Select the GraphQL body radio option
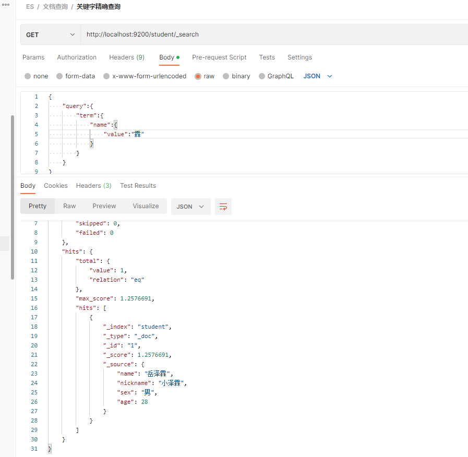Image resolution: width=468 pixels, height=457 pixels. coord(277,76)
